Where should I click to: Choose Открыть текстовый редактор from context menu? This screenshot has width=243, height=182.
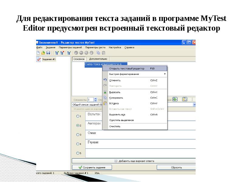pyautogui.click(x=127, y=69)
